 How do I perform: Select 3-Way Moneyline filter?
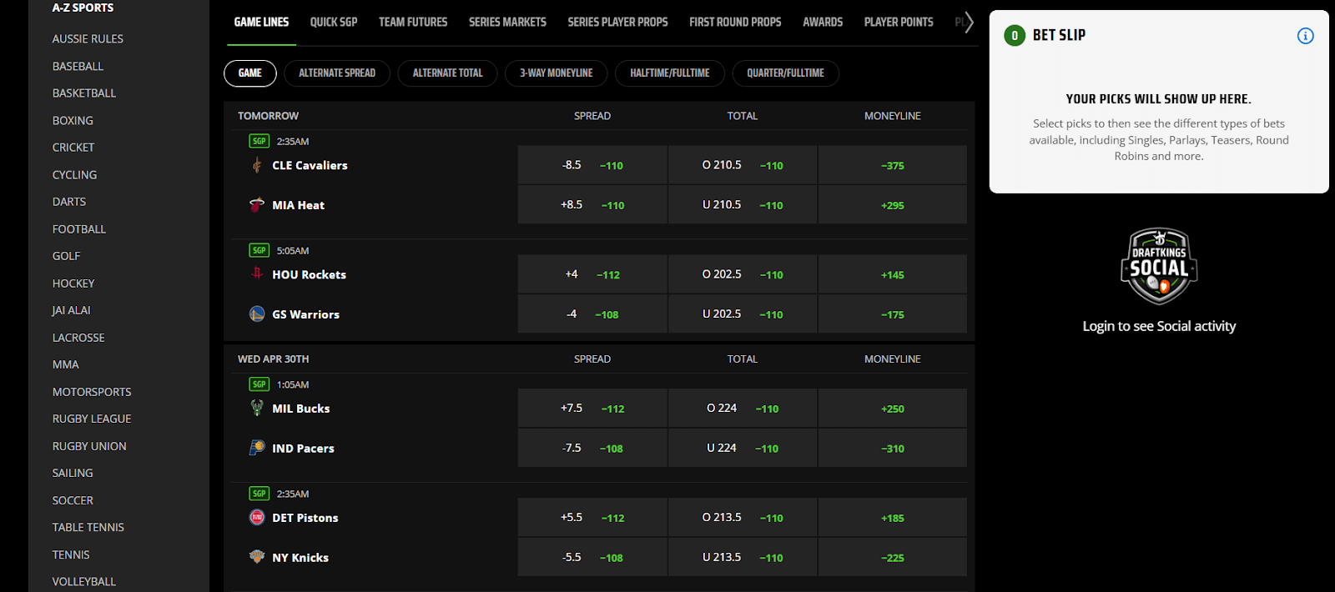pos(557,73)
